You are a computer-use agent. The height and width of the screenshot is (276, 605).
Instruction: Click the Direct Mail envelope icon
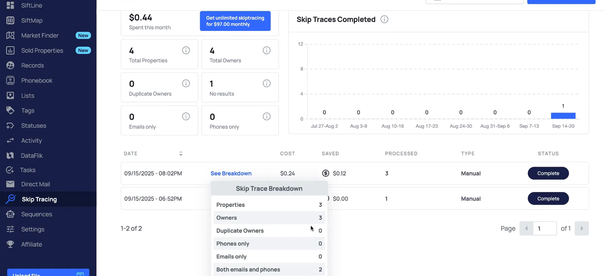click(x=10, y=184)
